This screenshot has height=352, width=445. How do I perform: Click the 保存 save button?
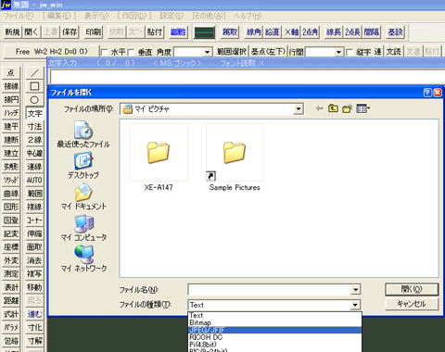click(x=70, y=31)
